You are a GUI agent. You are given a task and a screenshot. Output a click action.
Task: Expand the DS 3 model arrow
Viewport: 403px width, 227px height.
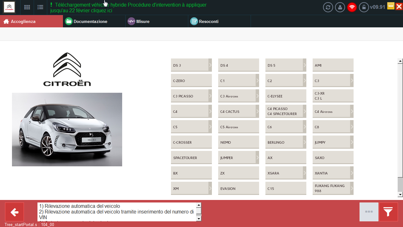pos(210,65)
